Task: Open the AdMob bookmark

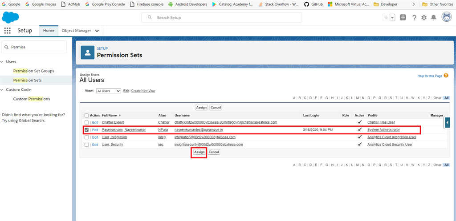Action: (x=70, y=4)
